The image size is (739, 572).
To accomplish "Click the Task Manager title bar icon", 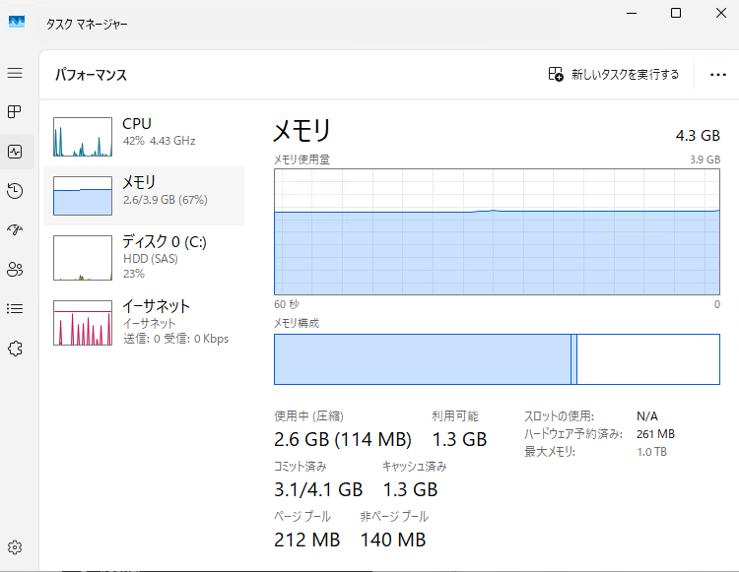I will [18, 23].
